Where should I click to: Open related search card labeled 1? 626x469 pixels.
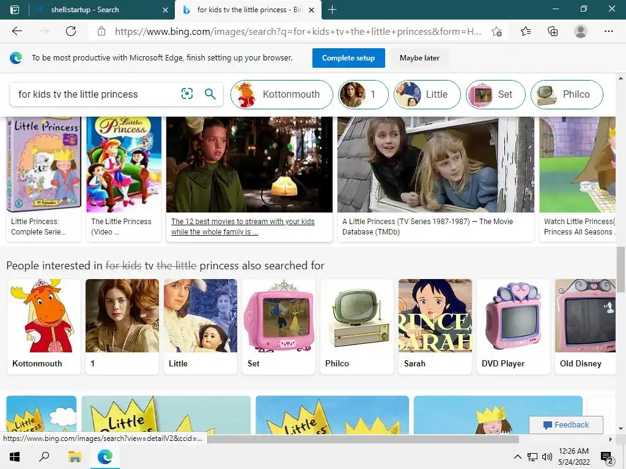(x=122, y=326)
